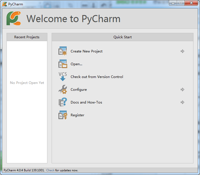The height and width of the screenshot is (175, 200).
Task: Click the Docs and How-Tos question mark icon
Action: [63, 102]
